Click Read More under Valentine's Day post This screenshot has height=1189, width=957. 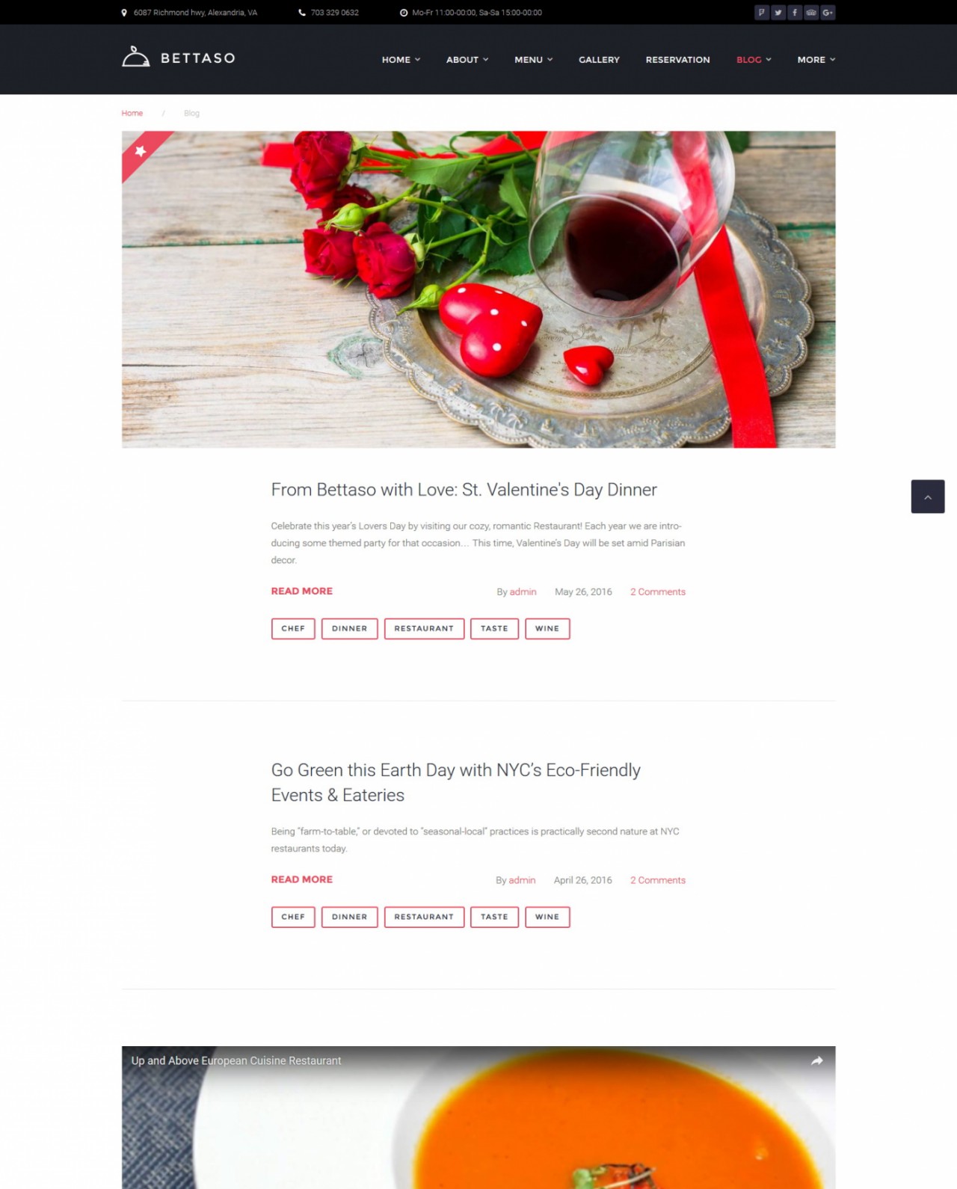click(301, 591)
